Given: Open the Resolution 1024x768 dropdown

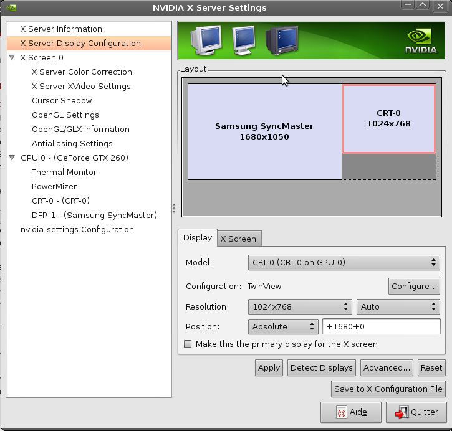Looking at the screenshot, I should tap(300, 306).
